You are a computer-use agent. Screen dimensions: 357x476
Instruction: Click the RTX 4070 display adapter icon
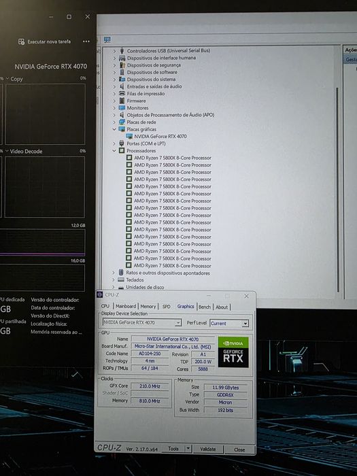tap(129, 136)
